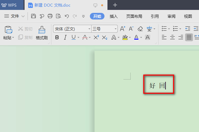Viewport: 199px width, 132px height.
Task: Click the numbered list icon
Action: (175, 29)
